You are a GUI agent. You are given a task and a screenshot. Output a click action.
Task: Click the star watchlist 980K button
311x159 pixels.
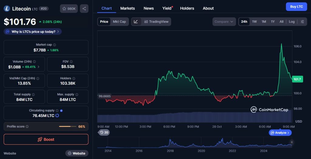(69, 9)
